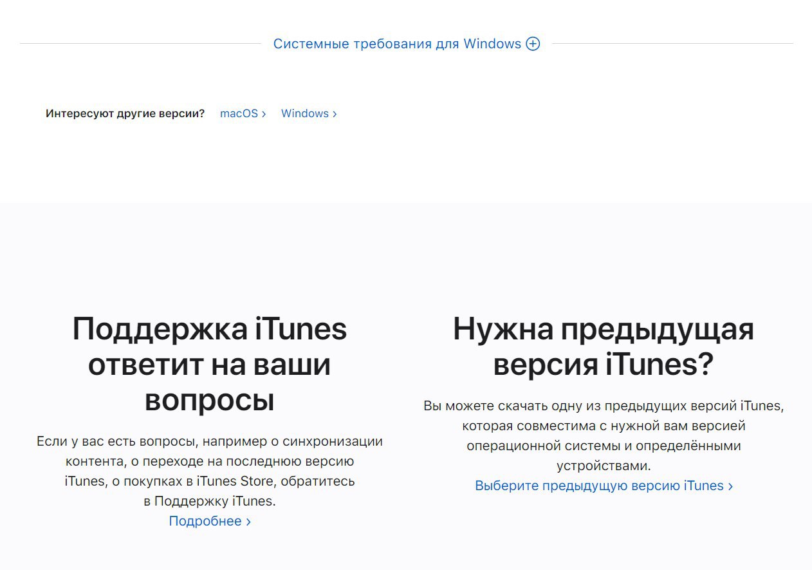Open the Windows other versions link

tap(309, 113)
